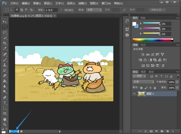Select the Rectangular Marquee tool
181x134 pixels.
pyautogui.click(x=5, y=27)
